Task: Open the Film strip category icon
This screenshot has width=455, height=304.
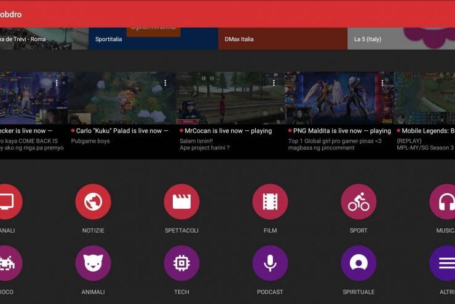Action: [270, 201]
